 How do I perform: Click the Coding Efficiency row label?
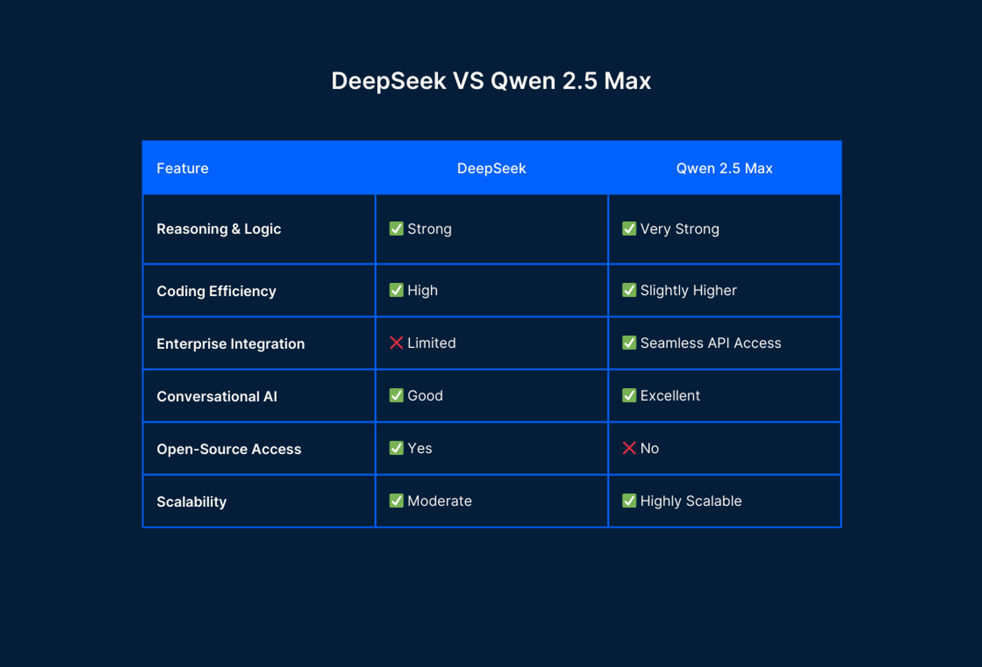pyautogui.click(x=216, y=291)
